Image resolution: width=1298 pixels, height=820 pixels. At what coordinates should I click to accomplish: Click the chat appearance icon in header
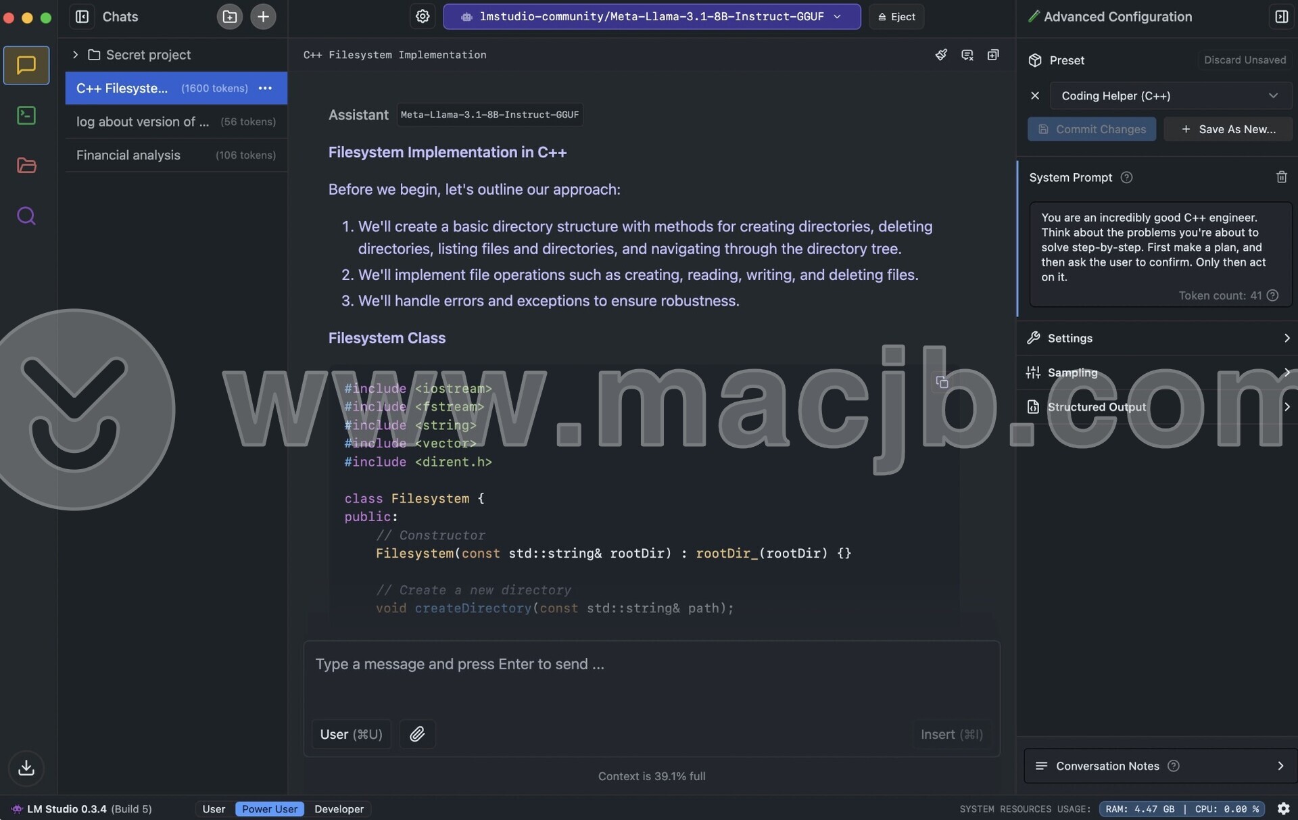(967, 55)
